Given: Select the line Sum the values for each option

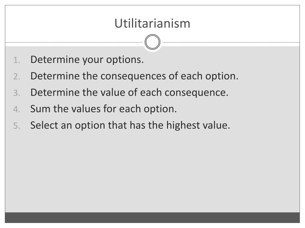Looking at the screenshot, I should point(103,109).
